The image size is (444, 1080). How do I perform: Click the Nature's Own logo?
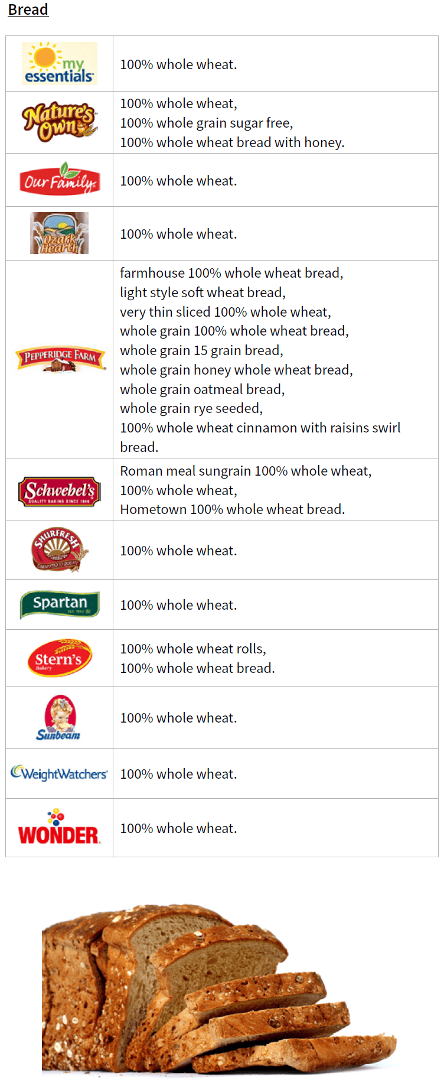point(59,122)
